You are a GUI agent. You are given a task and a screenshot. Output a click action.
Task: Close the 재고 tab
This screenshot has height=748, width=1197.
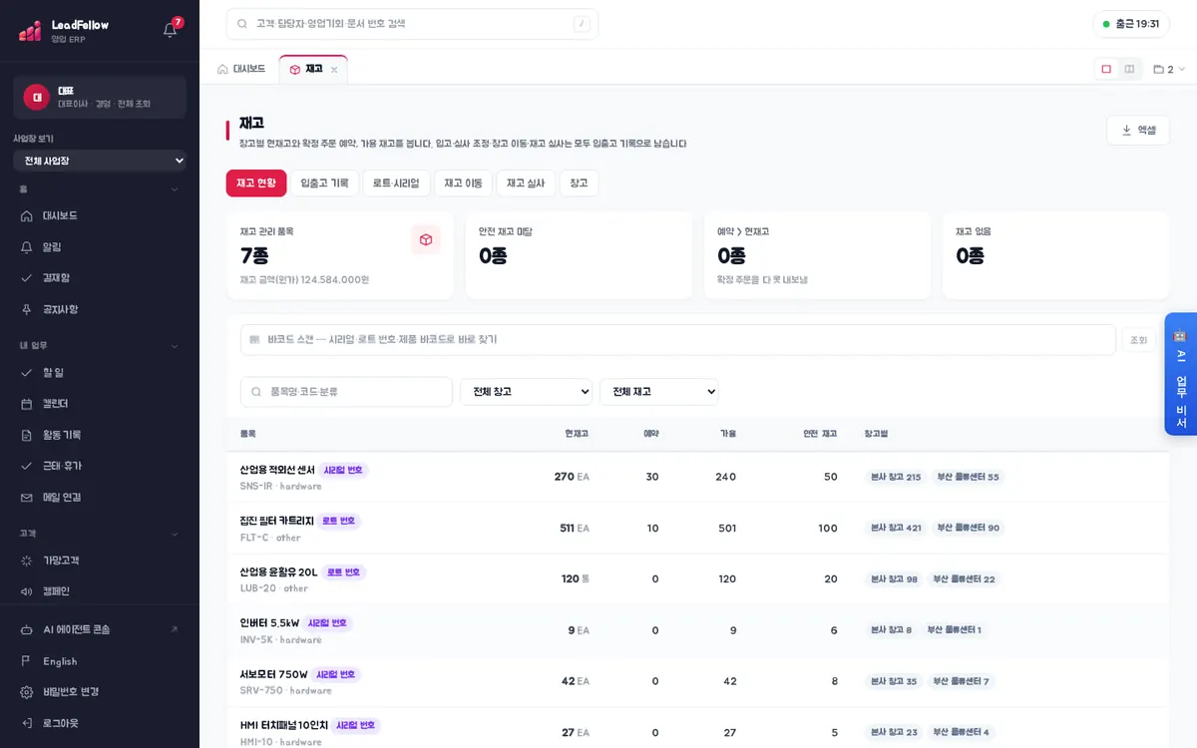pos(334,70)
